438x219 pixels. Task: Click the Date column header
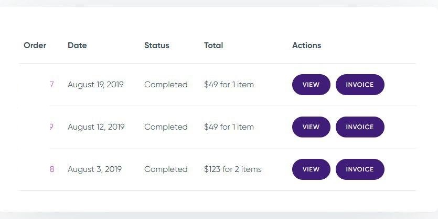click(x=77, y=45)
